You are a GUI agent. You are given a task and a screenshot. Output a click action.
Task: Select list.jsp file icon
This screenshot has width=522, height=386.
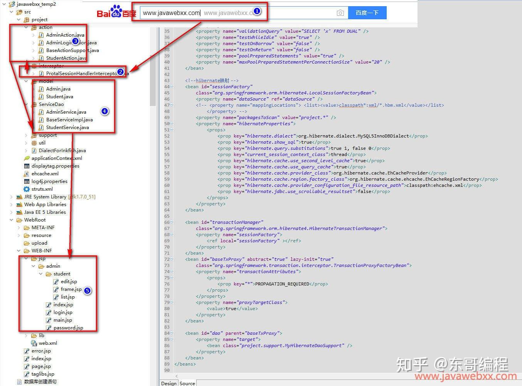(56, 297)
